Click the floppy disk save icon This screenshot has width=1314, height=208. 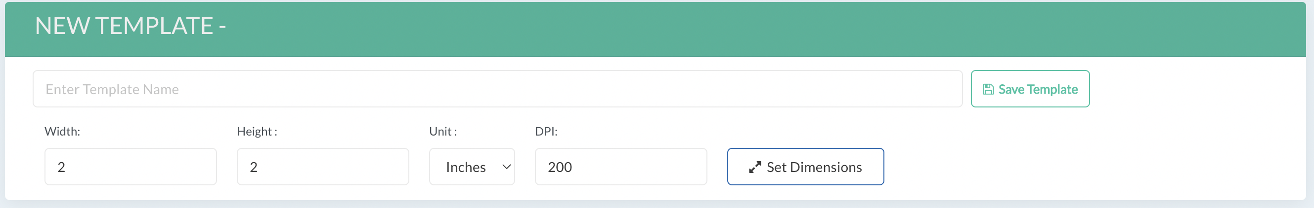pos(988,90)
